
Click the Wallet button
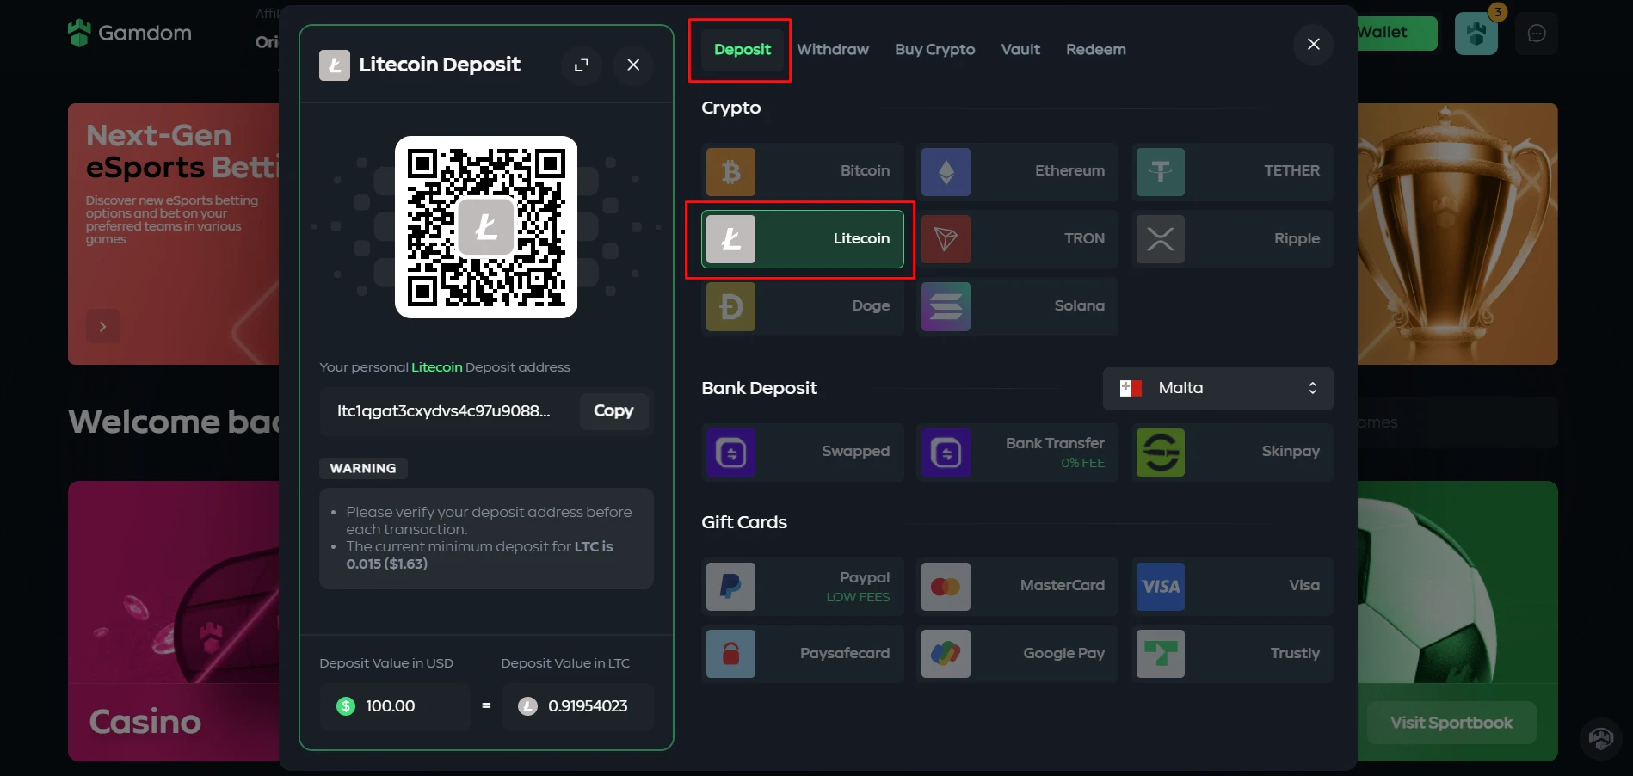tap(1396, 34)
